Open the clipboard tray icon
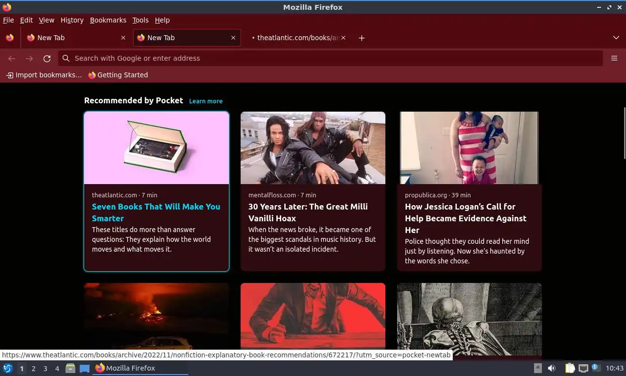Screen dimensions: 626x376 570,368
